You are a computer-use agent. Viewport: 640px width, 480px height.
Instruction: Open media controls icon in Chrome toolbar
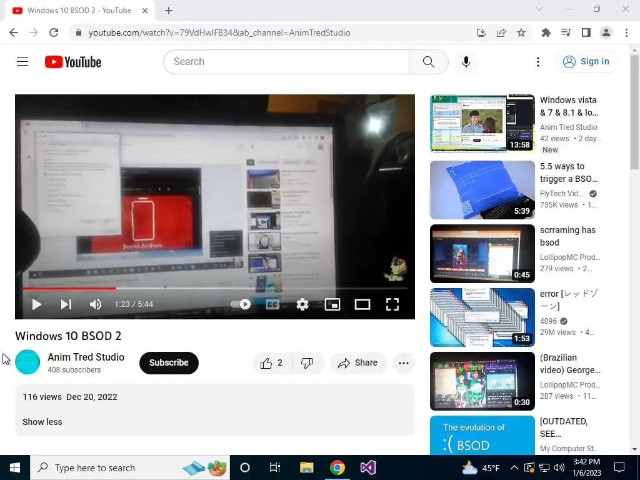point(566,32)
